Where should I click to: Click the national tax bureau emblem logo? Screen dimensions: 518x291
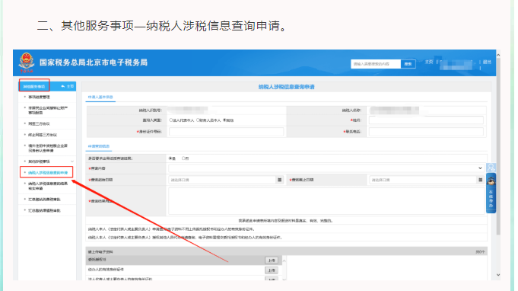click(x=27, y=62)
